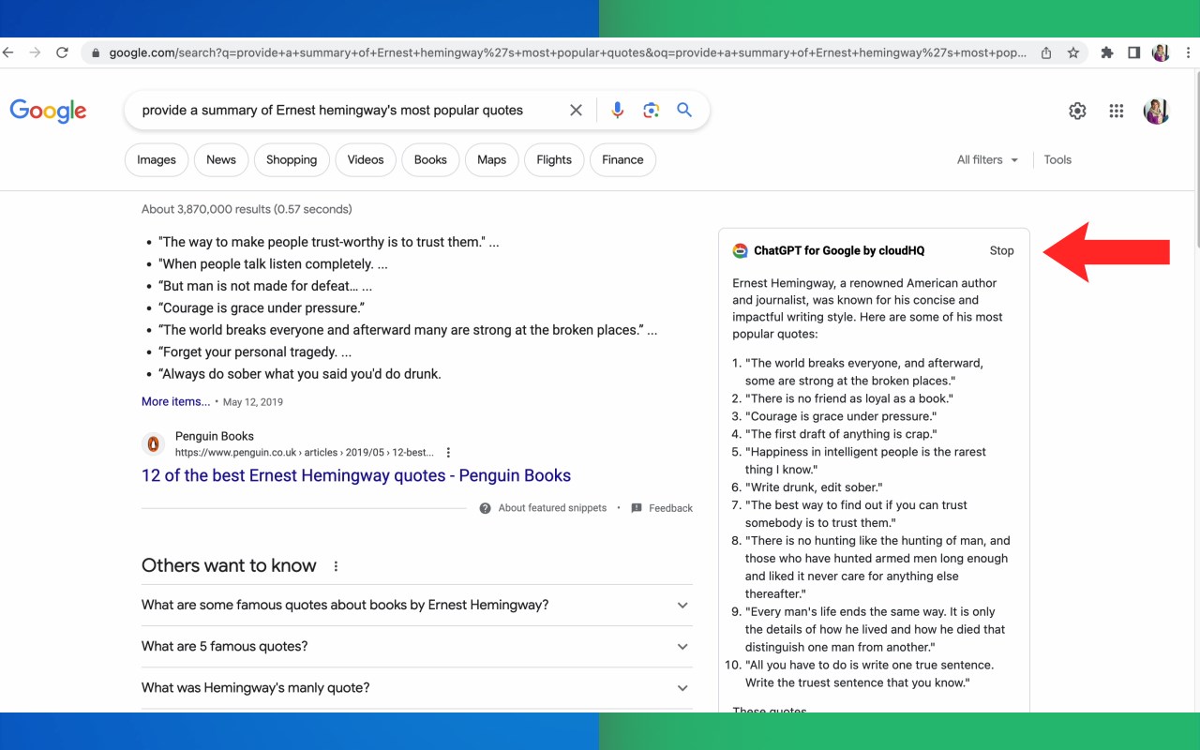This screenshot has width=1200, height=750.
Task: Switch to the Books results tab
Action: pyautogui.click(x=430, y=159)
